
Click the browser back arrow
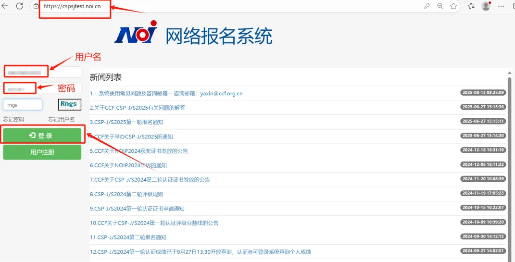click(x=5, y=6)
